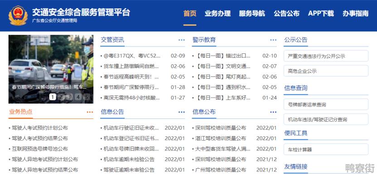
Task: Click the date 02-09 beside first news
Action: click(178, 56)
